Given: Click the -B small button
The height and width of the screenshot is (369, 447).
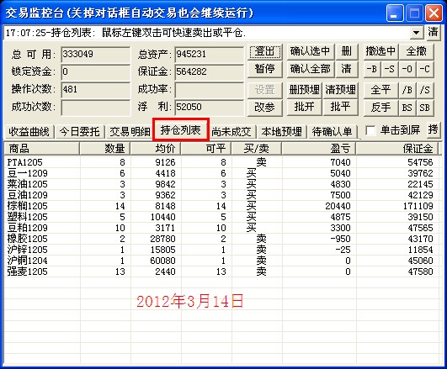Looking at the screenshot, I should click(x=372, y=69).
